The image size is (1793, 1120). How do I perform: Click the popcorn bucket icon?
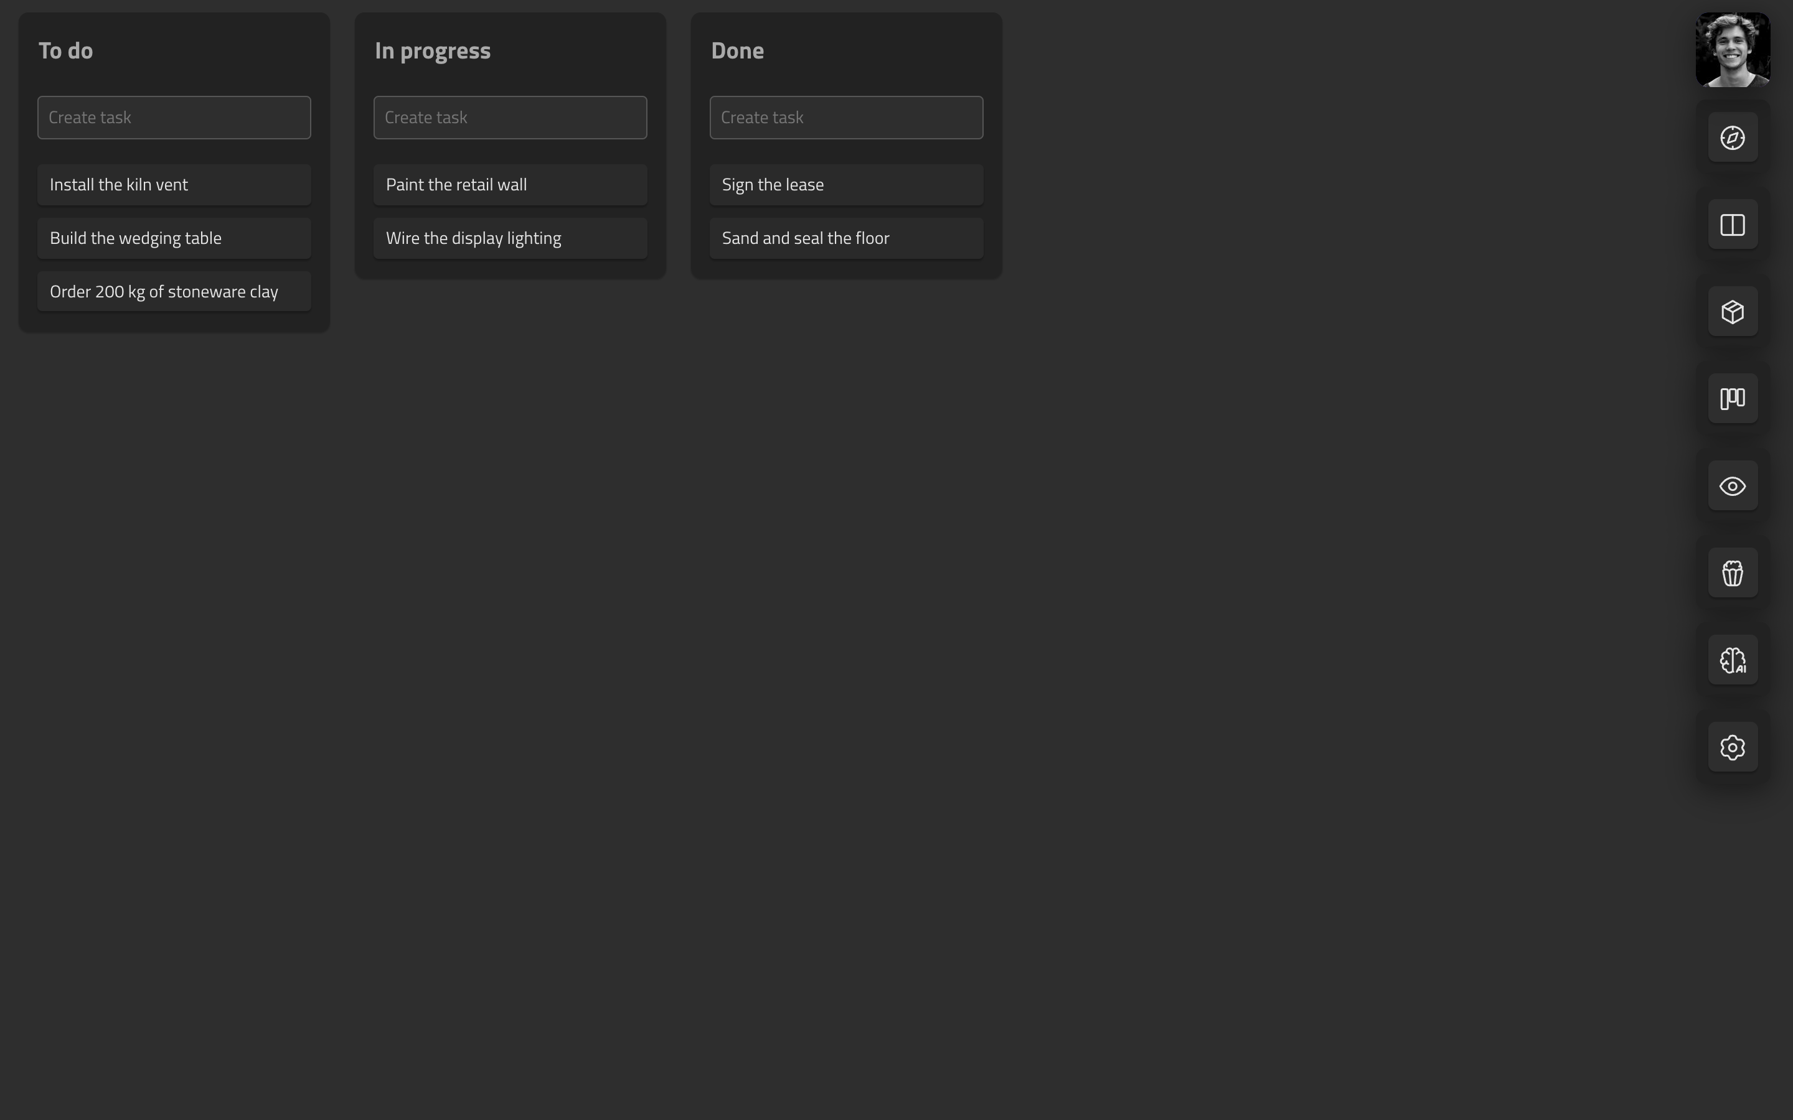tap(1732, 573)
